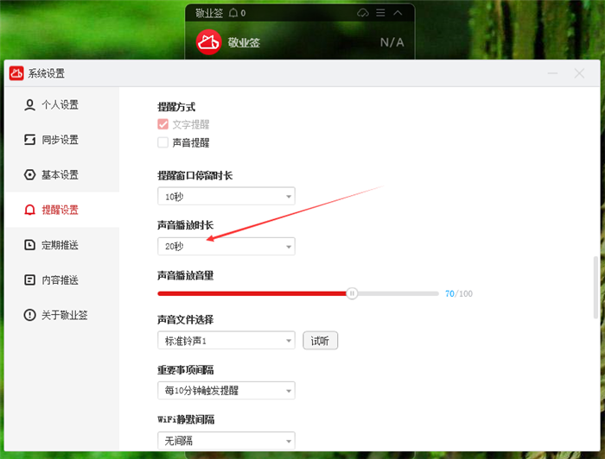
Task: Open the 提醒窗口停留时长 dropdown showing 10秒
Action: click(x=226, y=197)
